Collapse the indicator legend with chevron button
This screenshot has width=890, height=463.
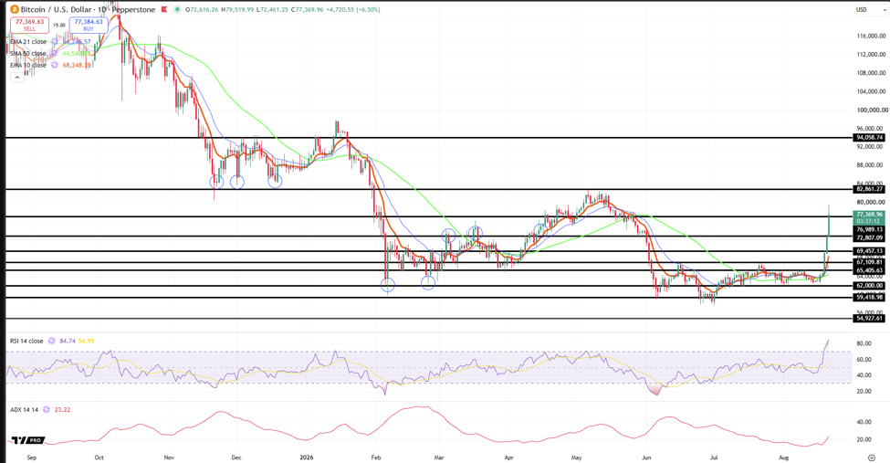point(17,78)
